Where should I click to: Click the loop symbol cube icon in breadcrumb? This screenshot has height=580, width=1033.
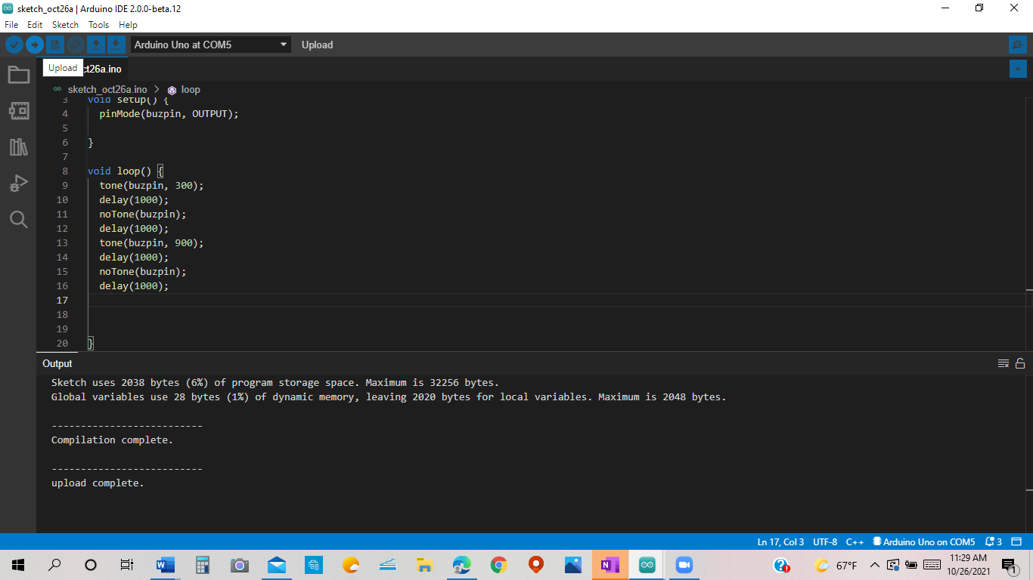tap(172, 90)
